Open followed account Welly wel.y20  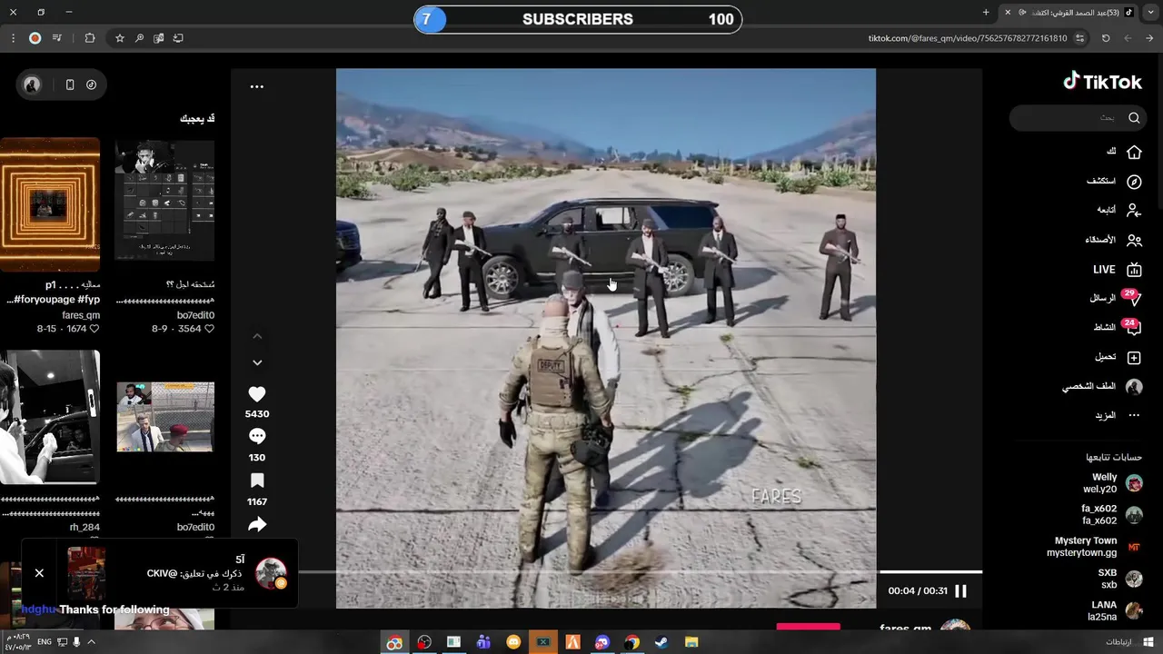tap(1112, 483)
